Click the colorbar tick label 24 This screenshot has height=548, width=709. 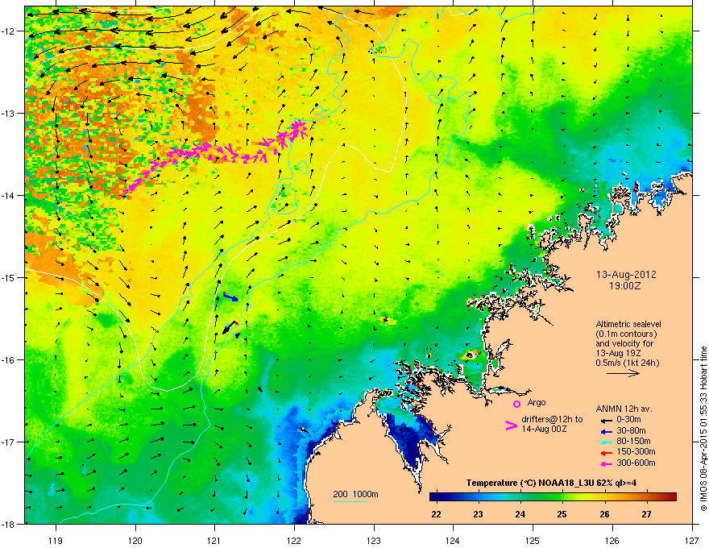point(520,514)
